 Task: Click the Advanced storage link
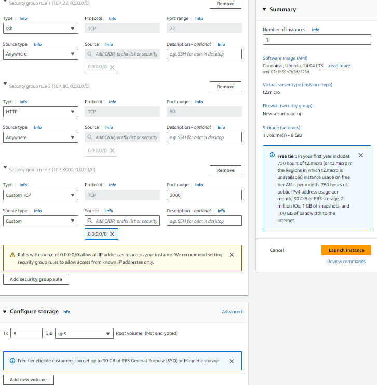pyautogui.click(x=232, y=312)
